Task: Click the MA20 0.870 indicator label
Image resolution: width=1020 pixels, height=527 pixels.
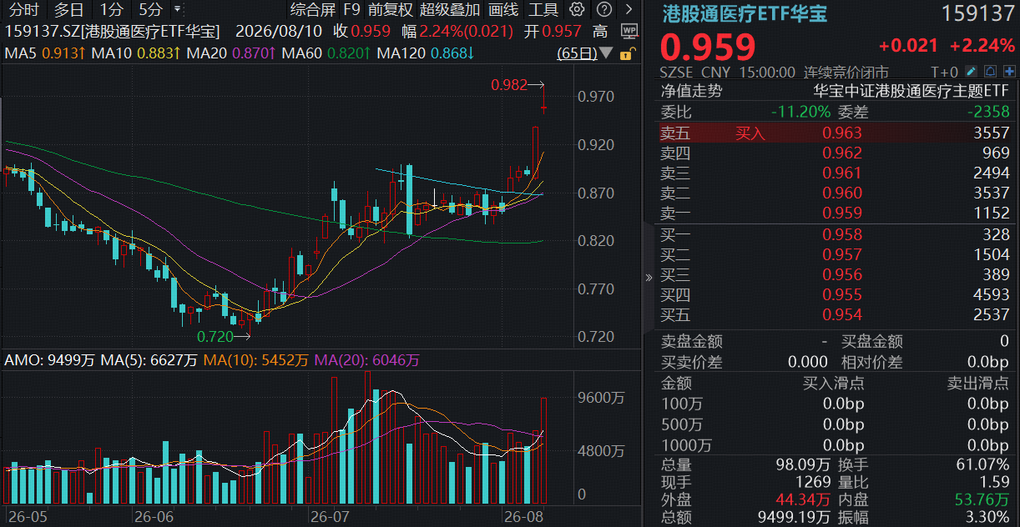Action: click(x=232, y=53)
